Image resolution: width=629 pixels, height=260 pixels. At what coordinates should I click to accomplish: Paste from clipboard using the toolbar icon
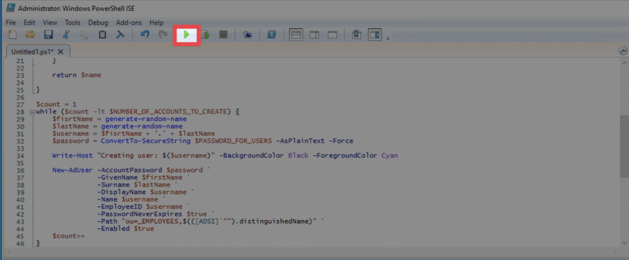pyautogui.click(x=103, y=36)
